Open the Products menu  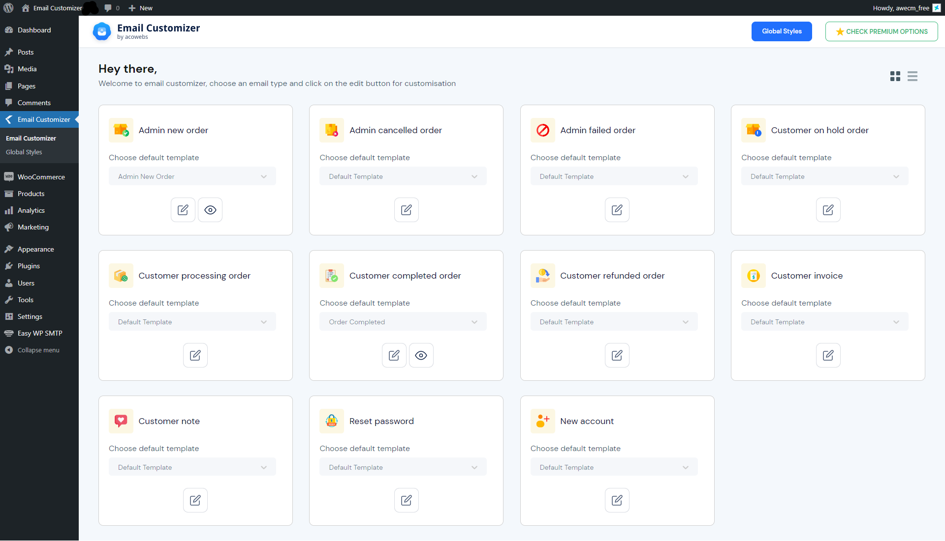(39, 194)
